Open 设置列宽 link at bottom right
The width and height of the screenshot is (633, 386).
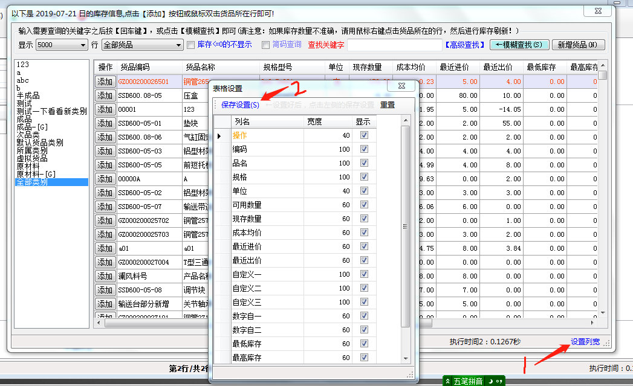click(x=585, y=342)
